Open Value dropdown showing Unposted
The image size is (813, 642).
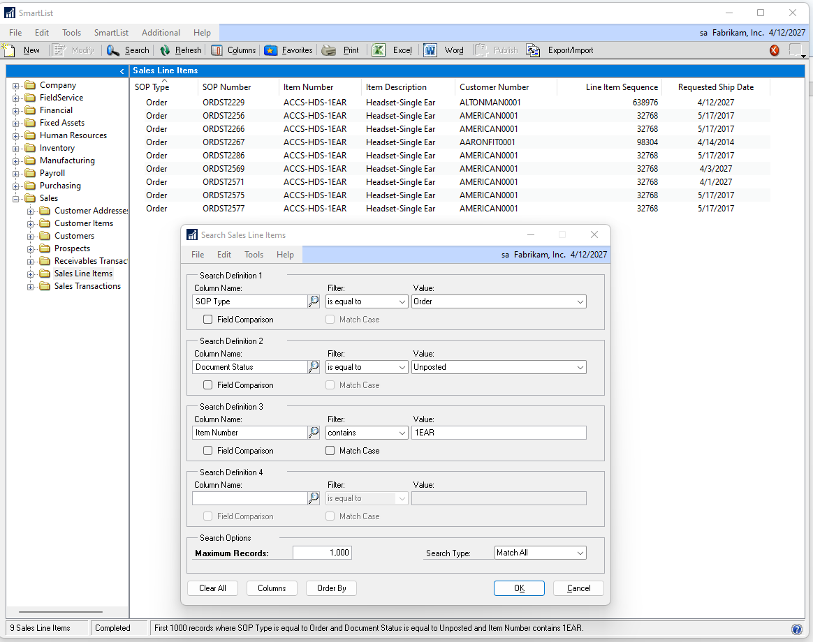click(580, 367)
